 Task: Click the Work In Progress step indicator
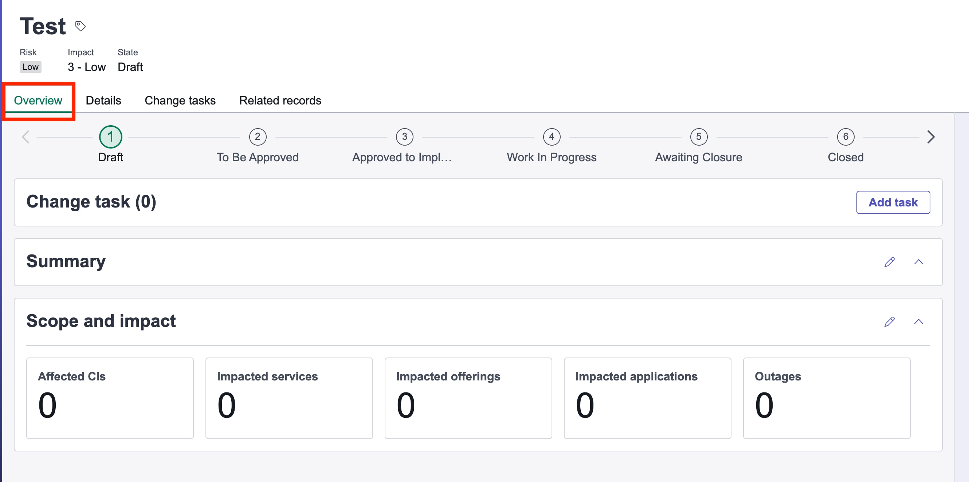[551, 137]
